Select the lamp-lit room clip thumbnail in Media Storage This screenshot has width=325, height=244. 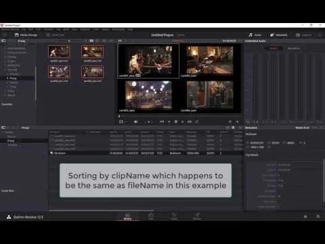[93, 52]
